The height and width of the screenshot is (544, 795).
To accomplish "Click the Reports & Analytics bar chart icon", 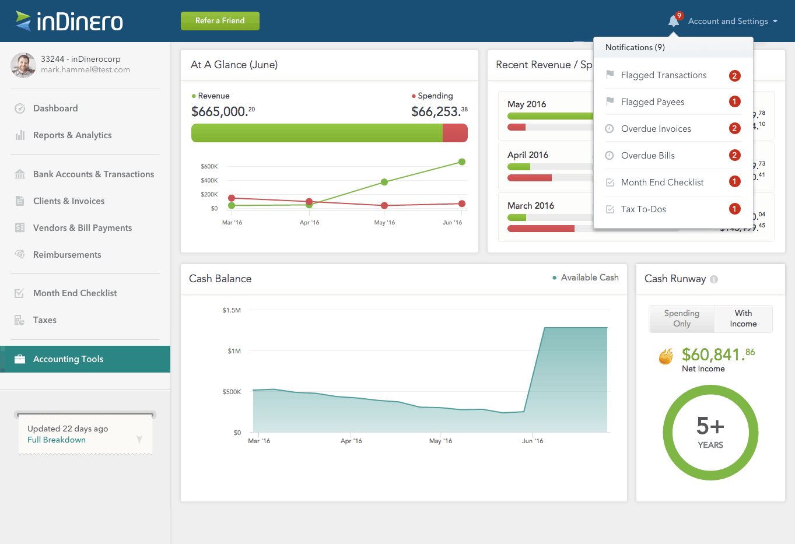I will click(20, 135).
